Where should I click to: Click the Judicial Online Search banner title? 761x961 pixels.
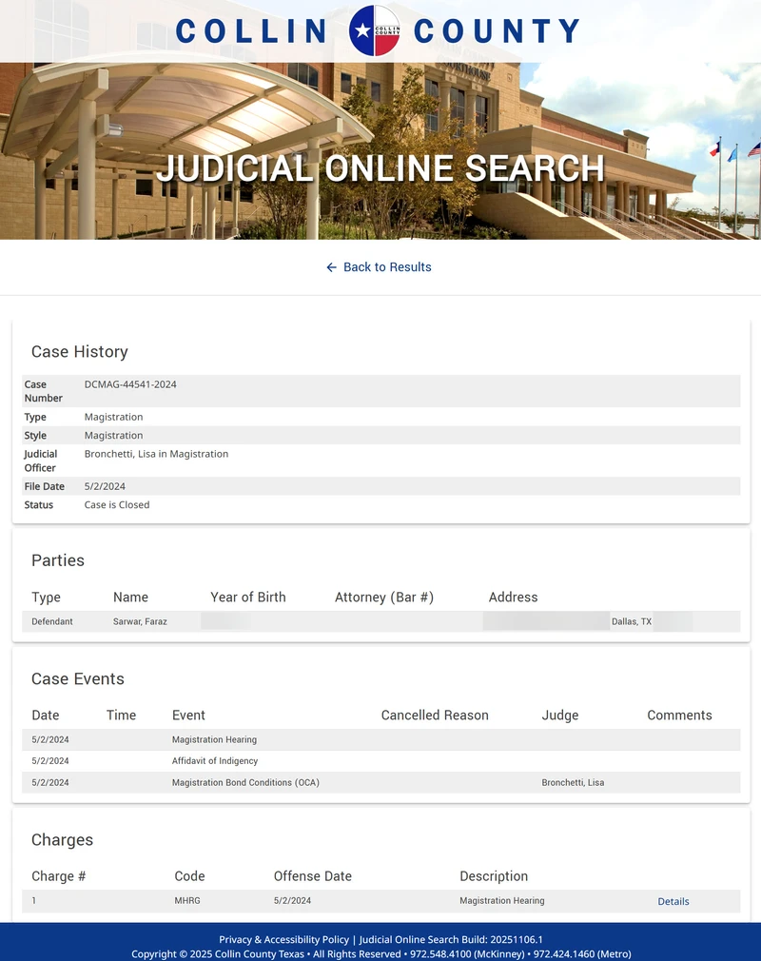pyautogui.click(x=380, y=168)
